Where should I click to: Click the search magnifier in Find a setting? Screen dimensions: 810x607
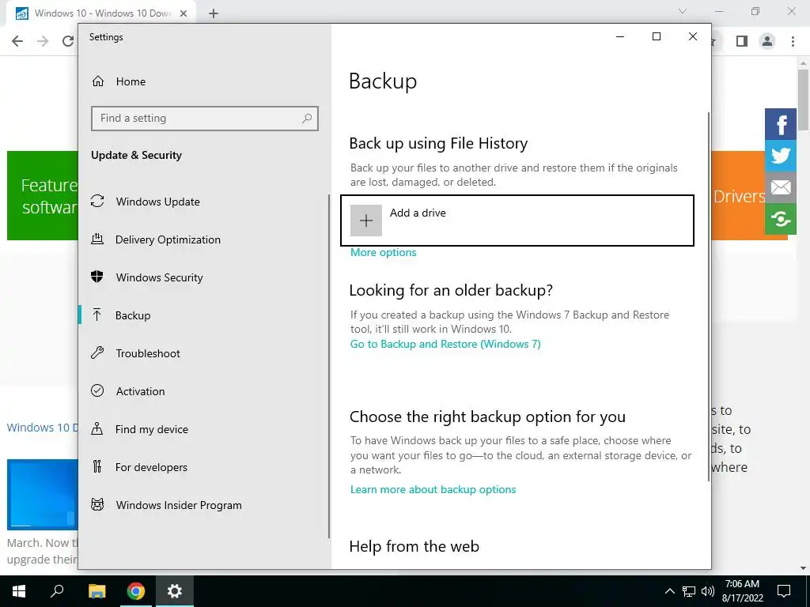(x=307, y=119)
